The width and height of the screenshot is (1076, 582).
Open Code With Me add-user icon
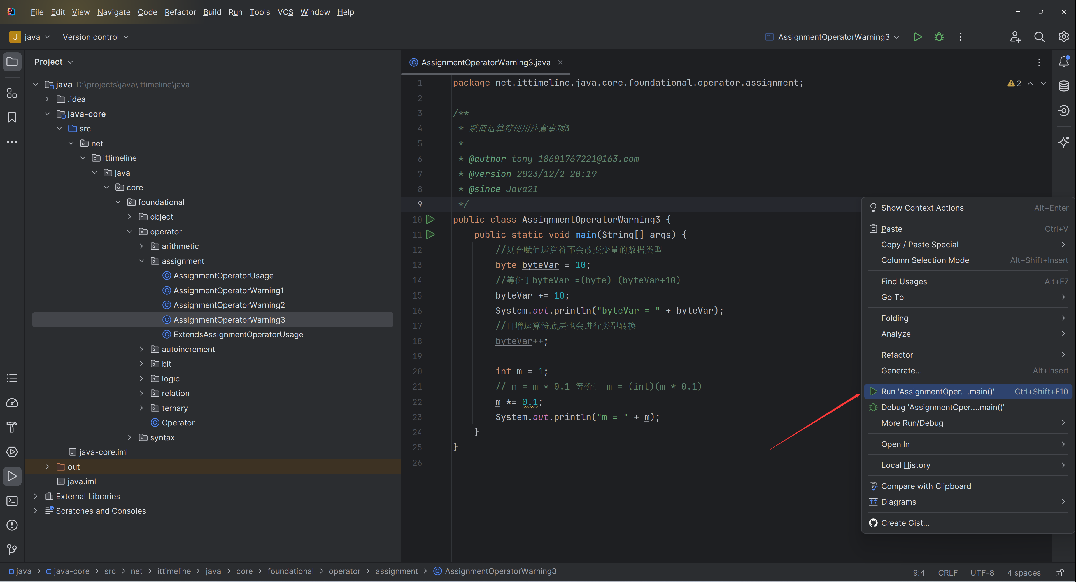coord(1016,37)
